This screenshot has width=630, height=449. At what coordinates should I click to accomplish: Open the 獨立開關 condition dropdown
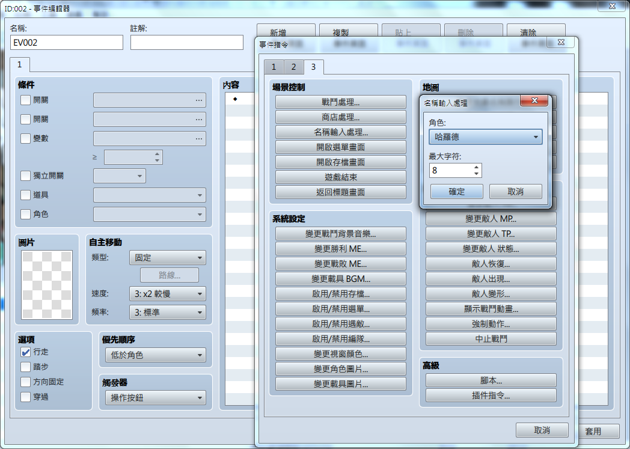tap(120, 176)
